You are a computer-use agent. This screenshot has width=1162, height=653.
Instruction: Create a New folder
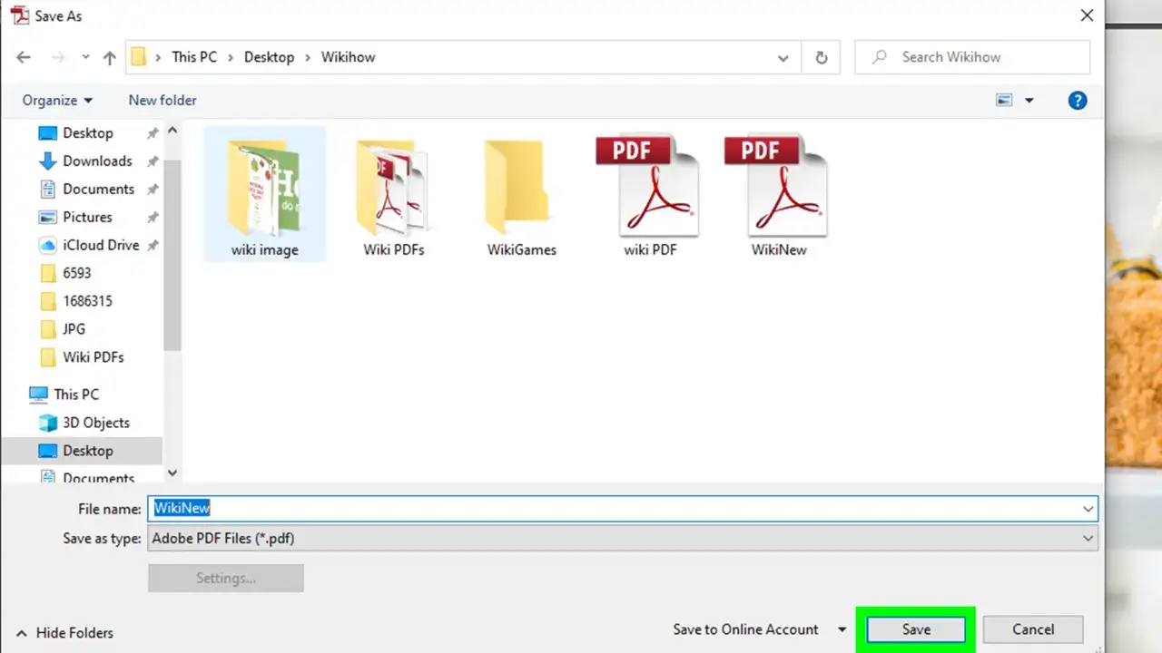[x=162, y=101]
